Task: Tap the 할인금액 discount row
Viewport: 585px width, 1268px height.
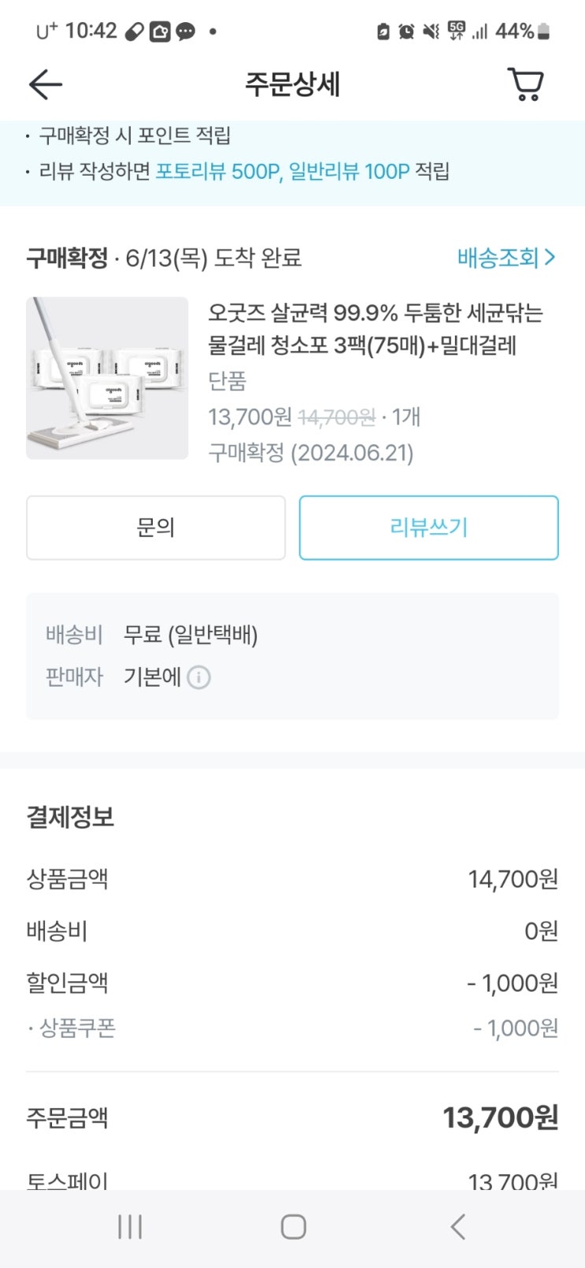Action: tap(292, 983)
